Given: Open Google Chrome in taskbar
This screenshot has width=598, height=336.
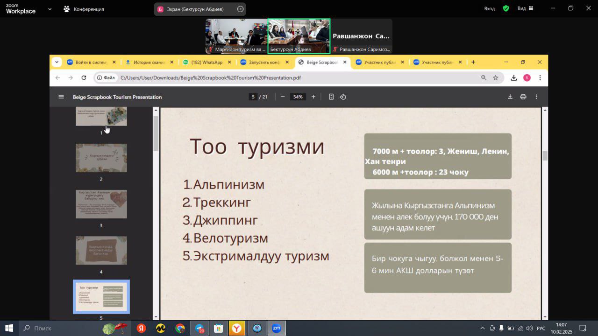Looking at the screenshot, I should coord(180,328).
